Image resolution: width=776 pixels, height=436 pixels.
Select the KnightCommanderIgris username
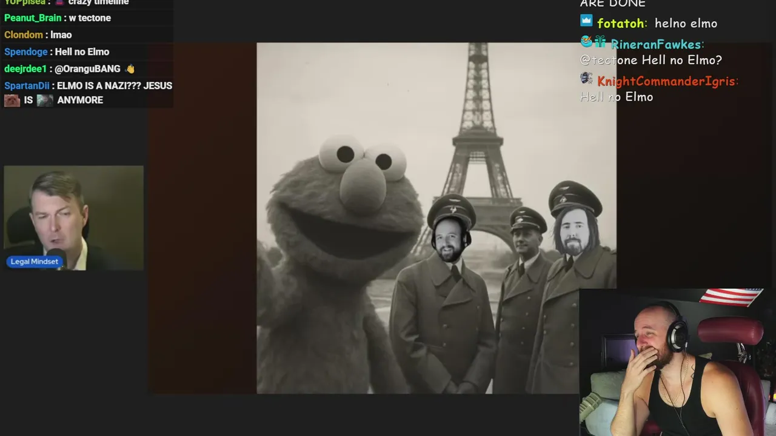pyautogui.click(x=665, y=81)
